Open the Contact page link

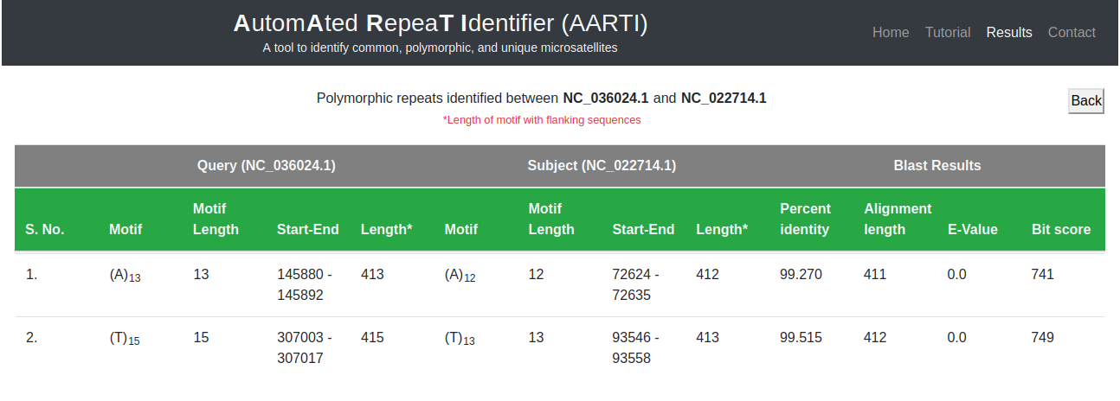(1072, 33)
